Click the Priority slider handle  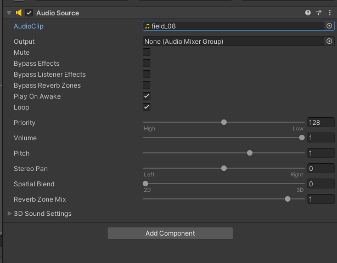click(x=224, y=122)
